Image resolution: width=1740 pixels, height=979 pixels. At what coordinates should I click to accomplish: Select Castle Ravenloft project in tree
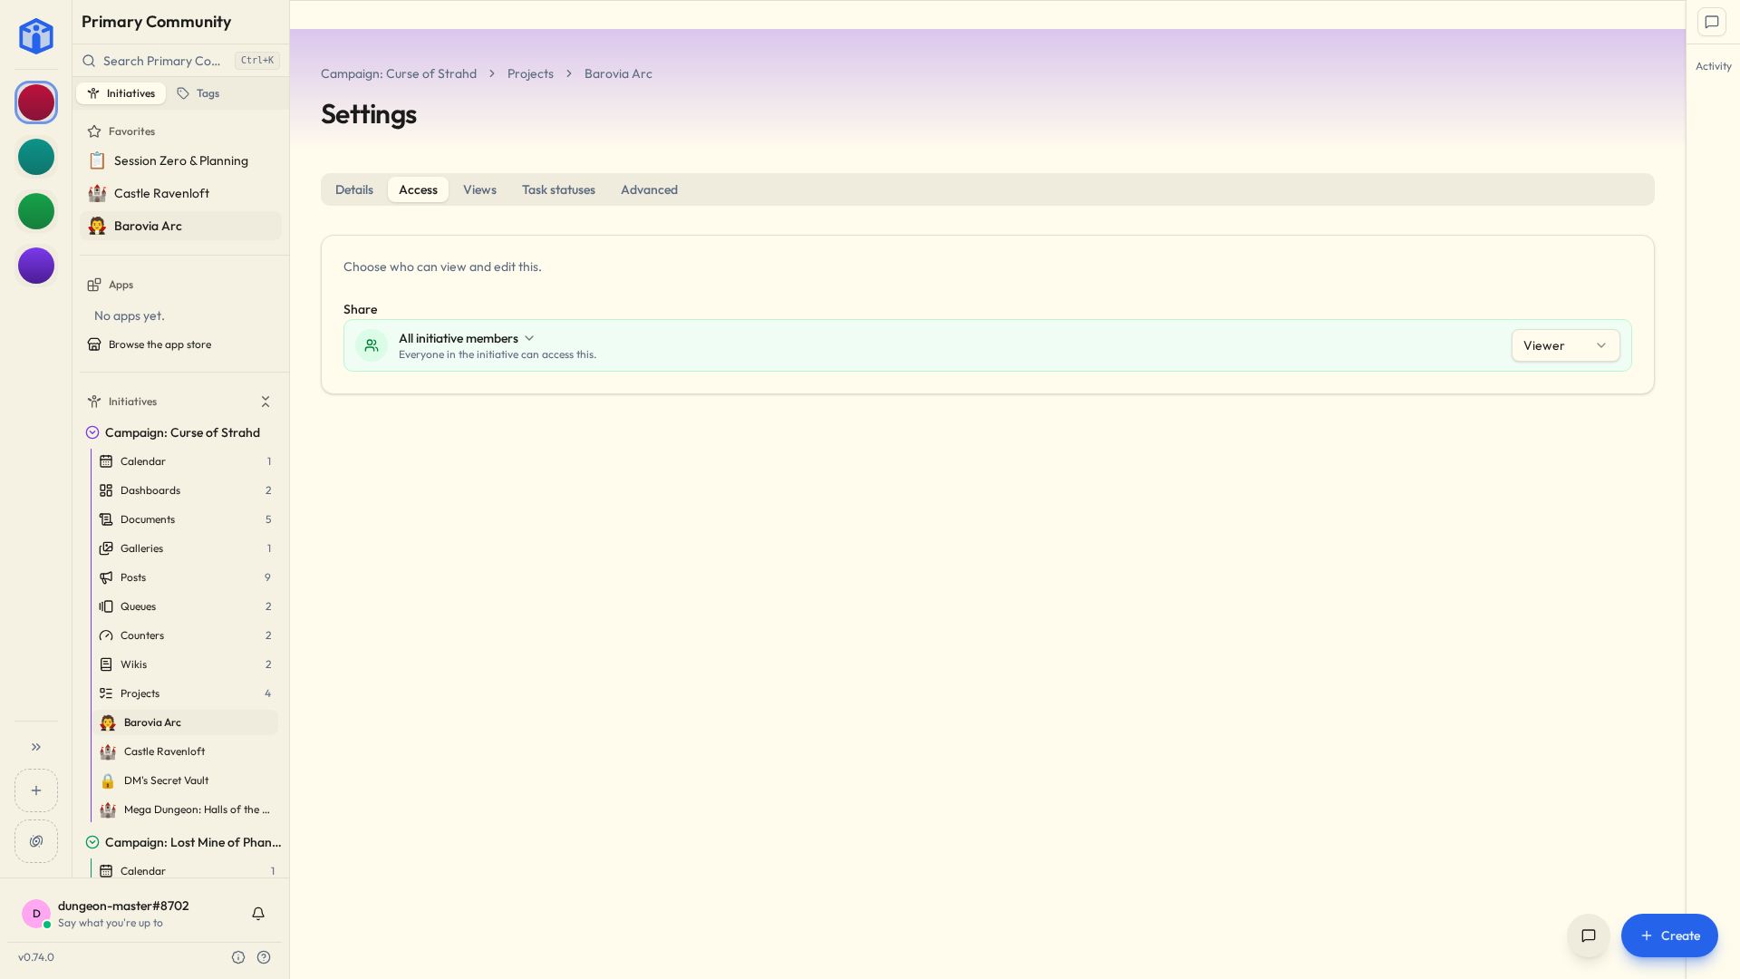pyautogui.click(x=186, y=751)
